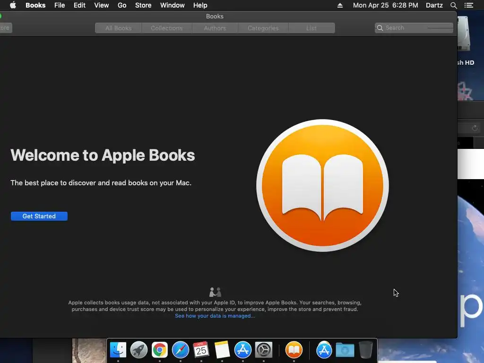484x363 pixels.
Task: Open Calendar showing 25 in Dock
Action: [x=201, y=350]
